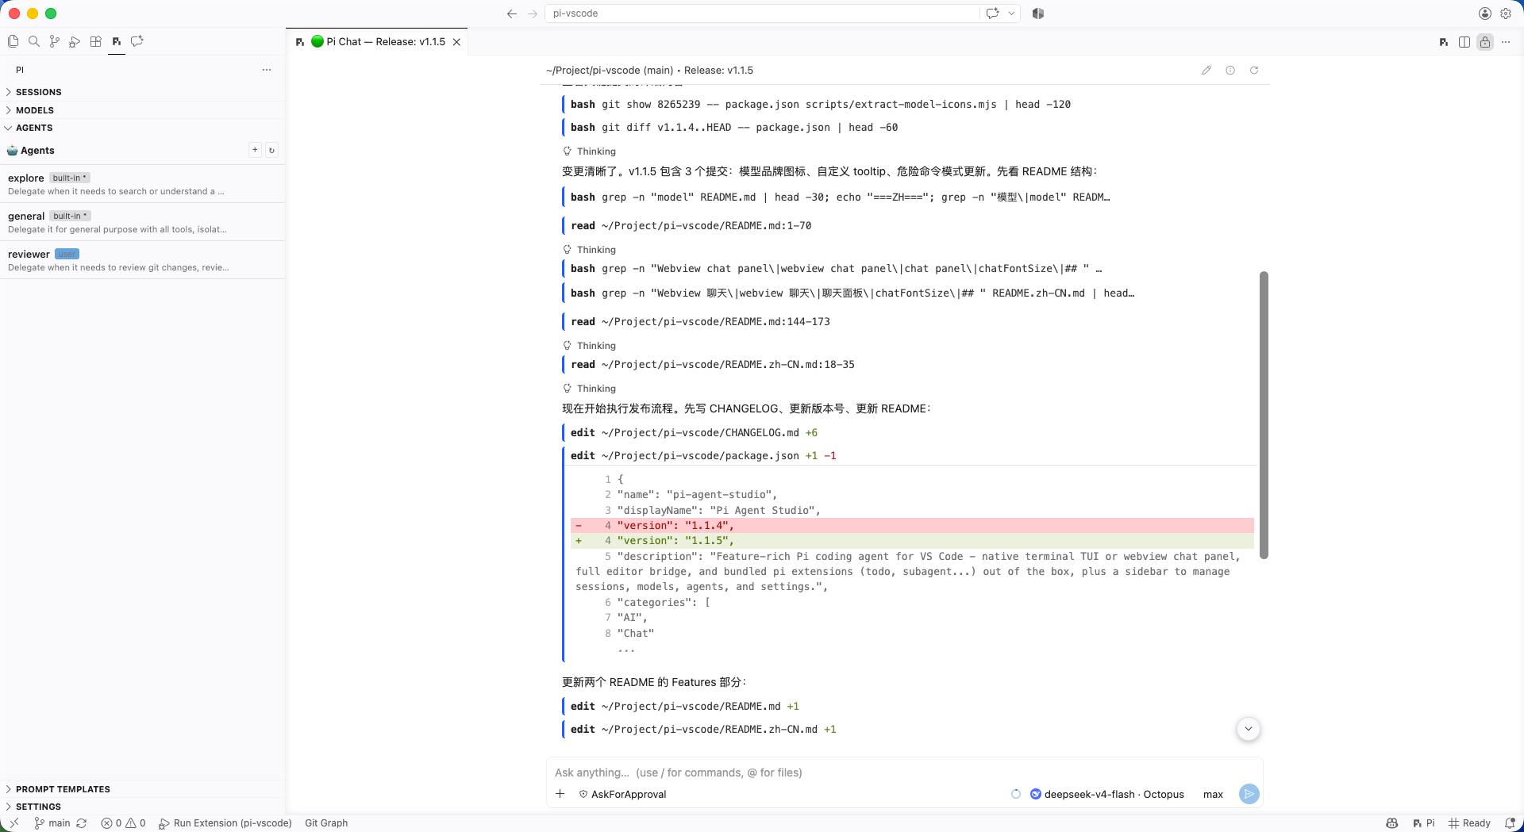Expand the PROMPT TEMPLATES section
Screen dimensions: 1524x832
tap(143, 789)
